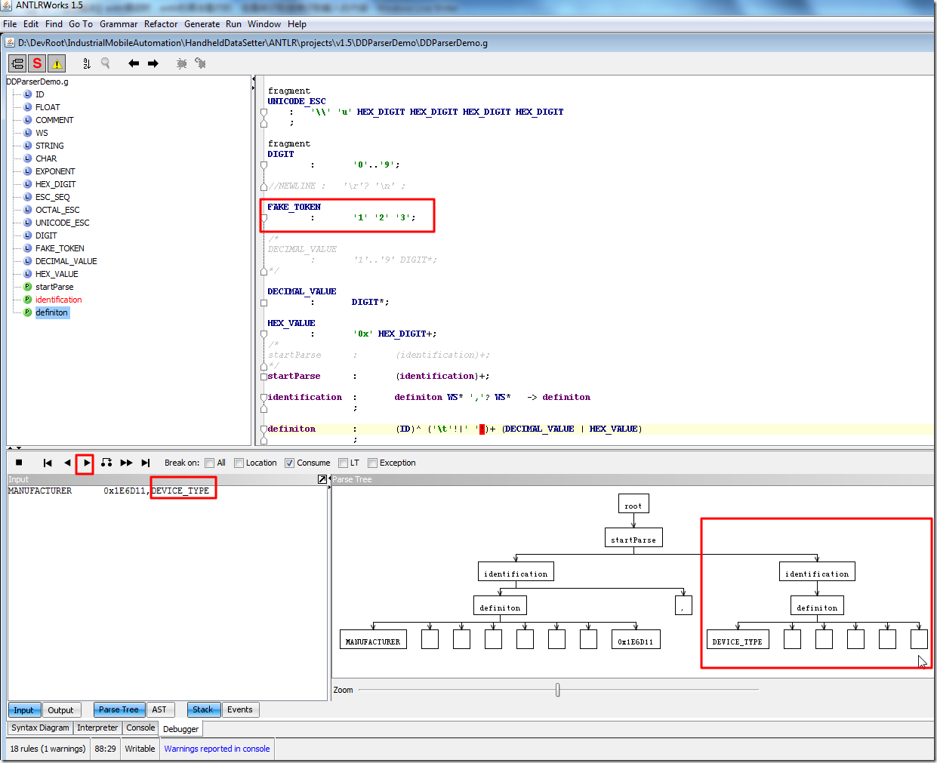Viewport: 937px width, 763px height.
Task: Show the AST view
Action: click(159, 709)
